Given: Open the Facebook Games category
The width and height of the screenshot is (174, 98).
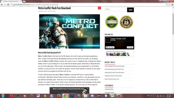Looking at the screenshot, I should (109, 93).
